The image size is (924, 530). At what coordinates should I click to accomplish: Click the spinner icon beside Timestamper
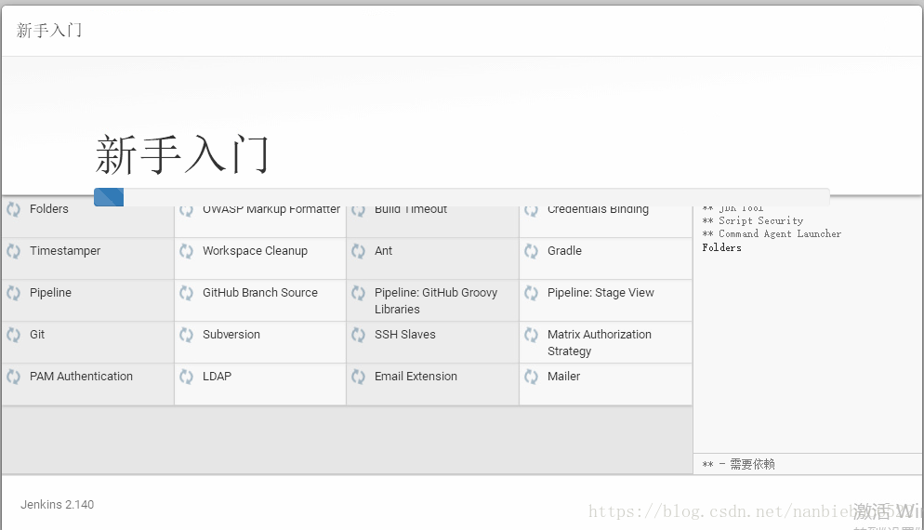[x=14, y=251]
